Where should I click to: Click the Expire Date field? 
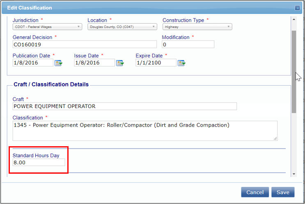tap(156, 63)
